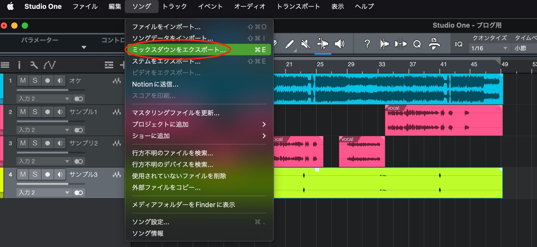This screenshot has width=537, height=247.
Task: Solo the サンプル1 track
Action: click(x=35, y=112)
